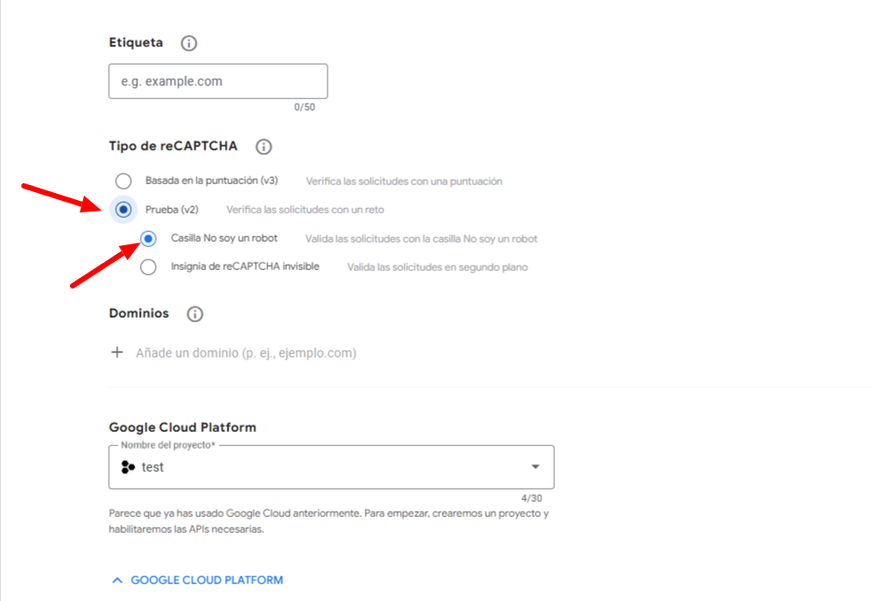Click the Añade un dominio field
This screenshot has width=872, height=601.
246,353
